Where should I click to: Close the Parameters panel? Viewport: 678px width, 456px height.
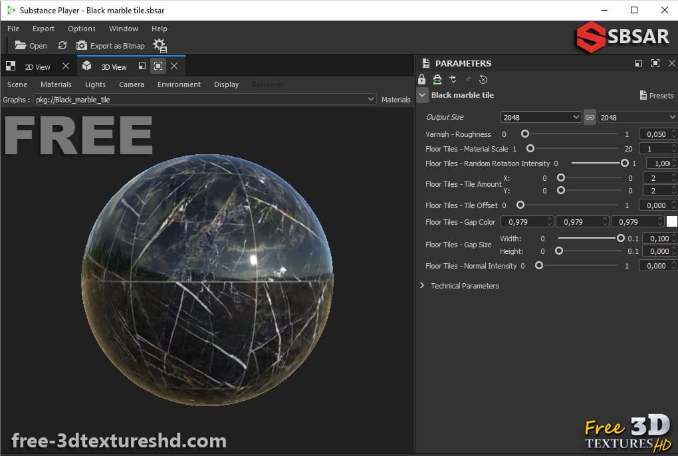672,64
